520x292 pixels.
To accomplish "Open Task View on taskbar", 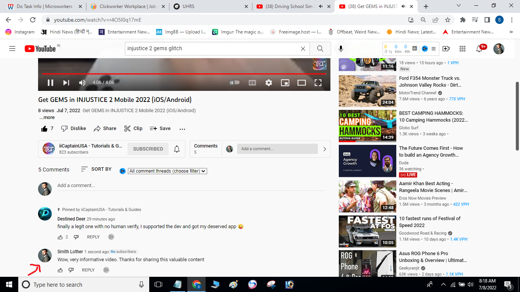I will 158,284.
